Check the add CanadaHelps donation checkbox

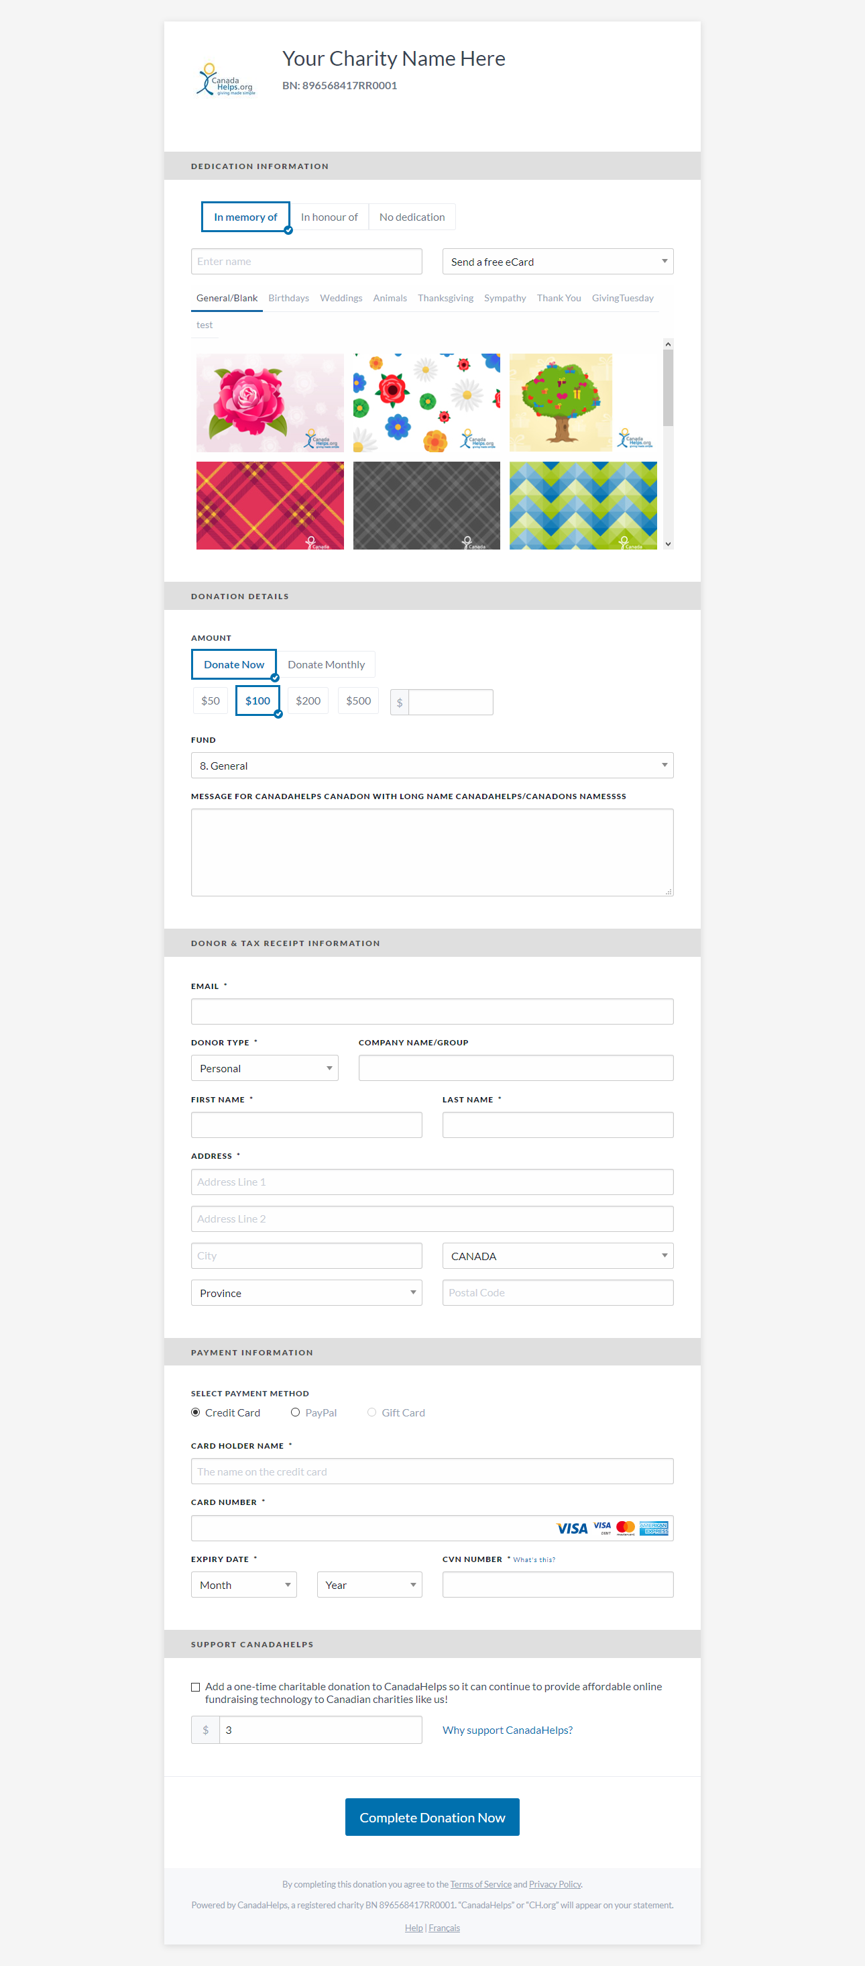click(x=195, y=1687)
